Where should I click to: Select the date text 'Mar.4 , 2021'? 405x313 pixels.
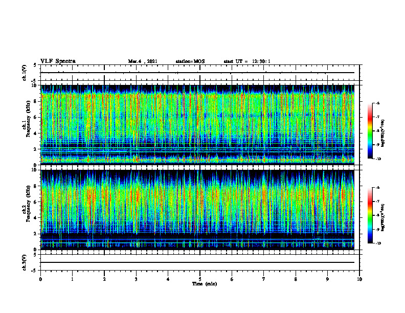click(143, 61)
